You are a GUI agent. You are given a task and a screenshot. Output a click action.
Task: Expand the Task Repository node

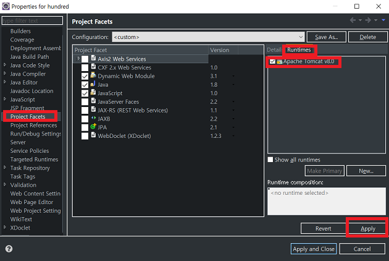5,168
